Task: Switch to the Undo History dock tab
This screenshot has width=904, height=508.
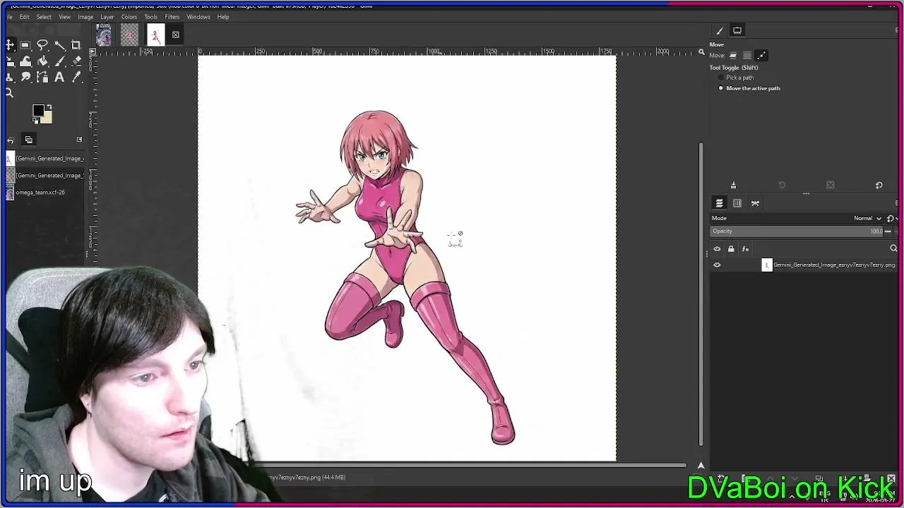Action: click(x=11, y=140)
